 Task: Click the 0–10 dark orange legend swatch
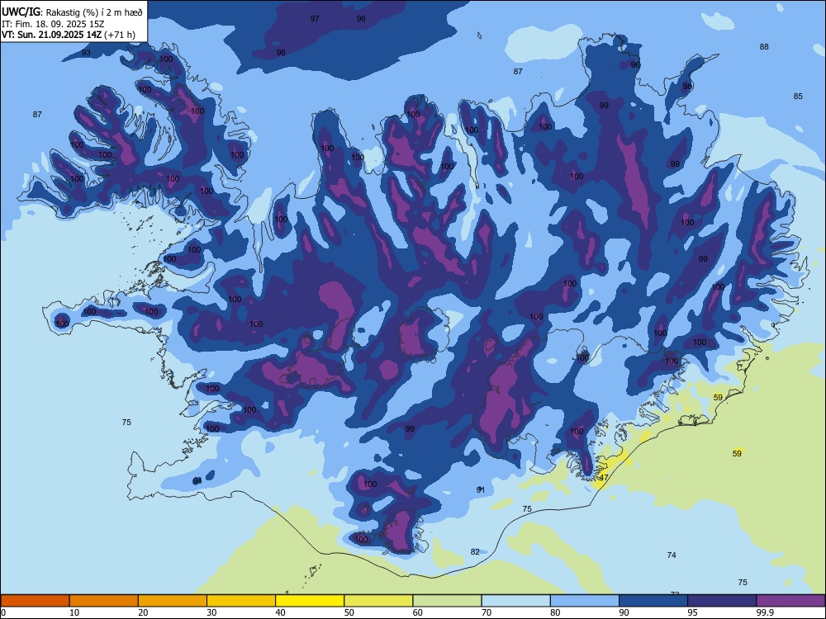(35, 601)
